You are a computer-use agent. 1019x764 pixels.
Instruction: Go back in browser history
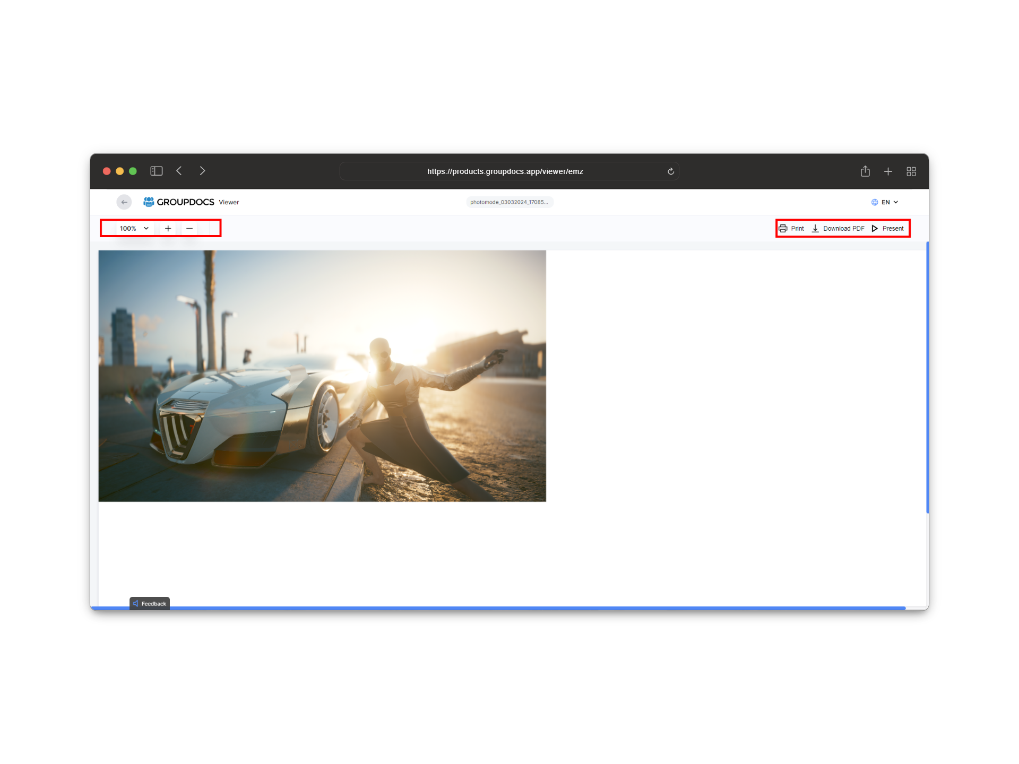click(x=179, y=171)
